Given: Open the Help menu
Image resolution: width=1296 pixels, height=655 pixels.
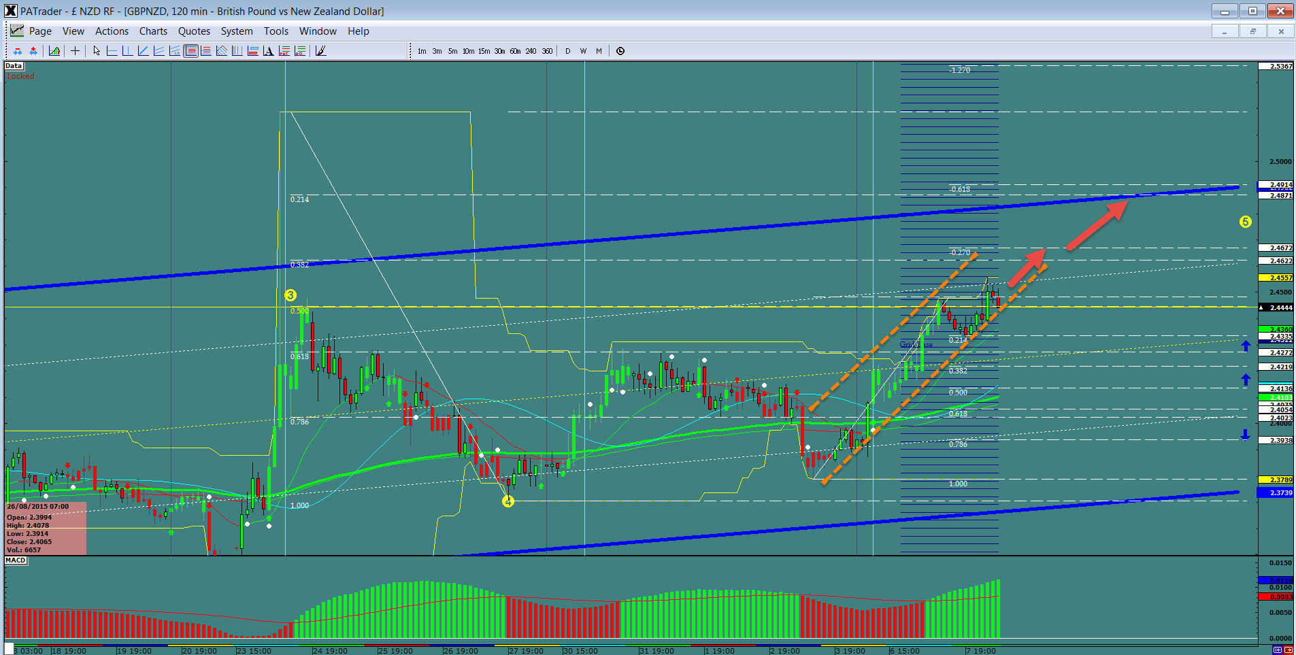Looking at the screenshot, I should (x=359, y=31).
